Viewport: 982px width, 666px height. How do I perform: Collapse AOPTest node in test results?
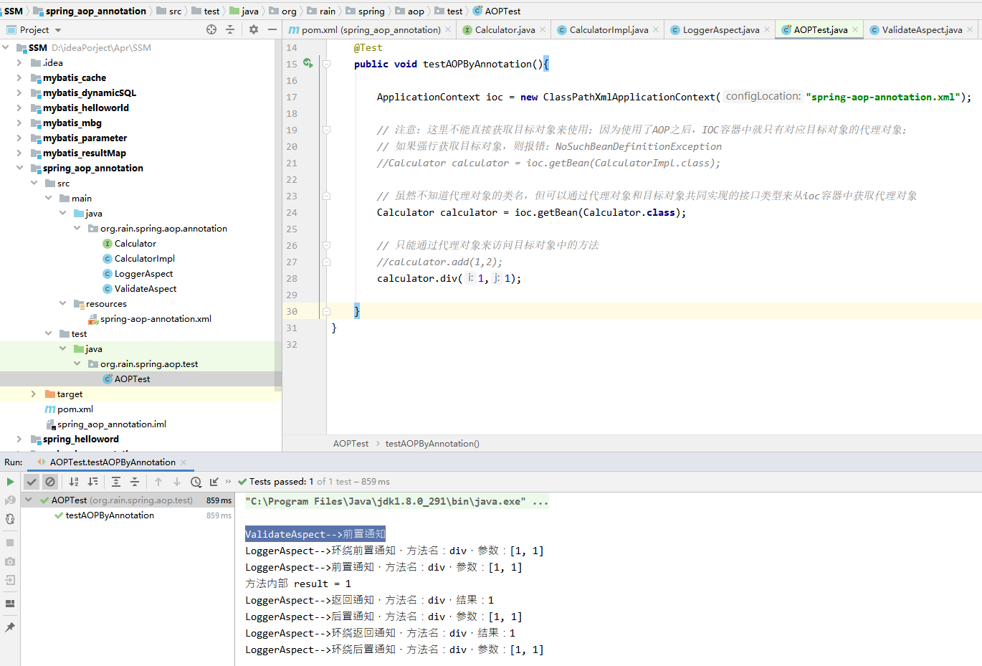[29, 500]
